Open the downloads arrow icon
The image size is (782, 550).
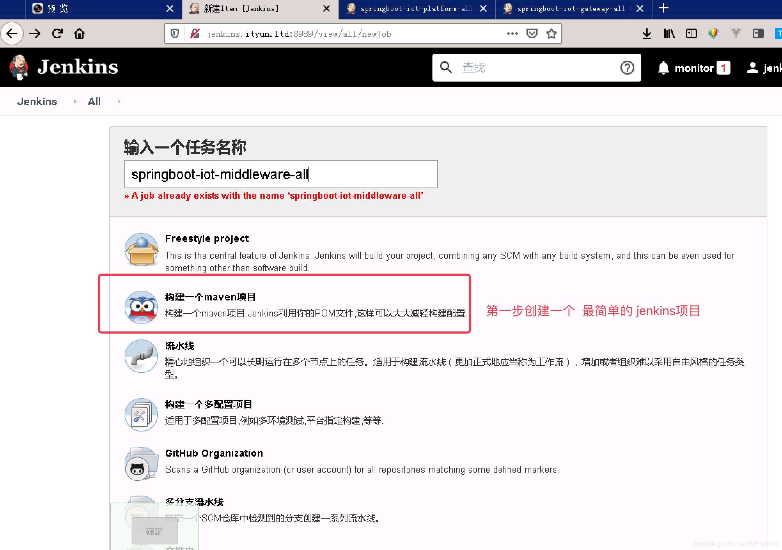pyautogui.click(x=647, y=34)
